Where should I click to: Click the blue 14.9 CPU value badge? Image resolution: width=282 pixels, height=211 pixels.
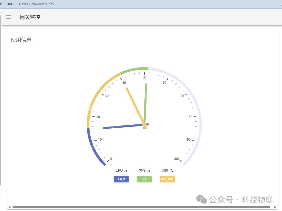[x=121, y=179]
